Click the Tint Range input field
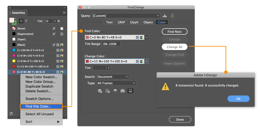This screenshot has height=130, width=260. [111, 44]
